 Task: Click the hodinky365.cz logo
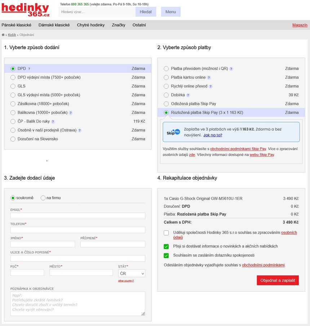point(25,10)
